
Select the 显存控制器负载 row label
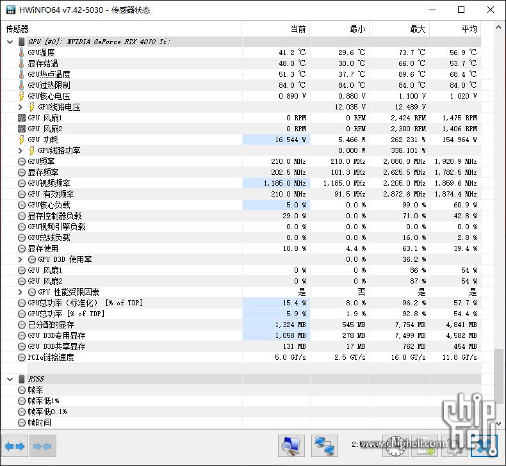(54, 216)
